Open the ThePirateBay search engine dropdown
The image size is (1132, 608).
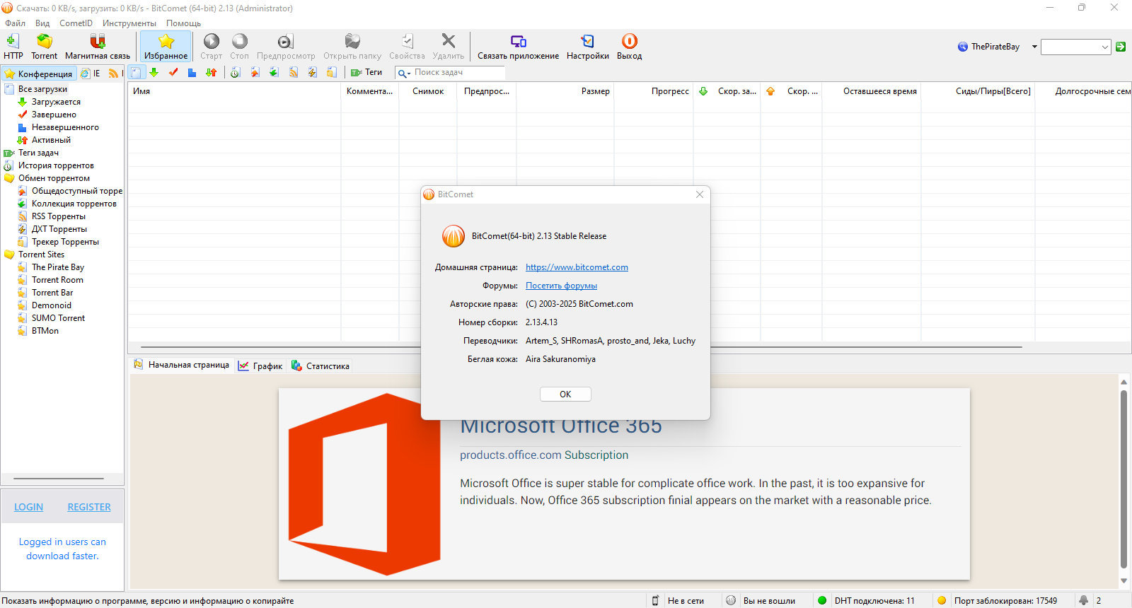pyautogui.click(x=1034, y=47)
